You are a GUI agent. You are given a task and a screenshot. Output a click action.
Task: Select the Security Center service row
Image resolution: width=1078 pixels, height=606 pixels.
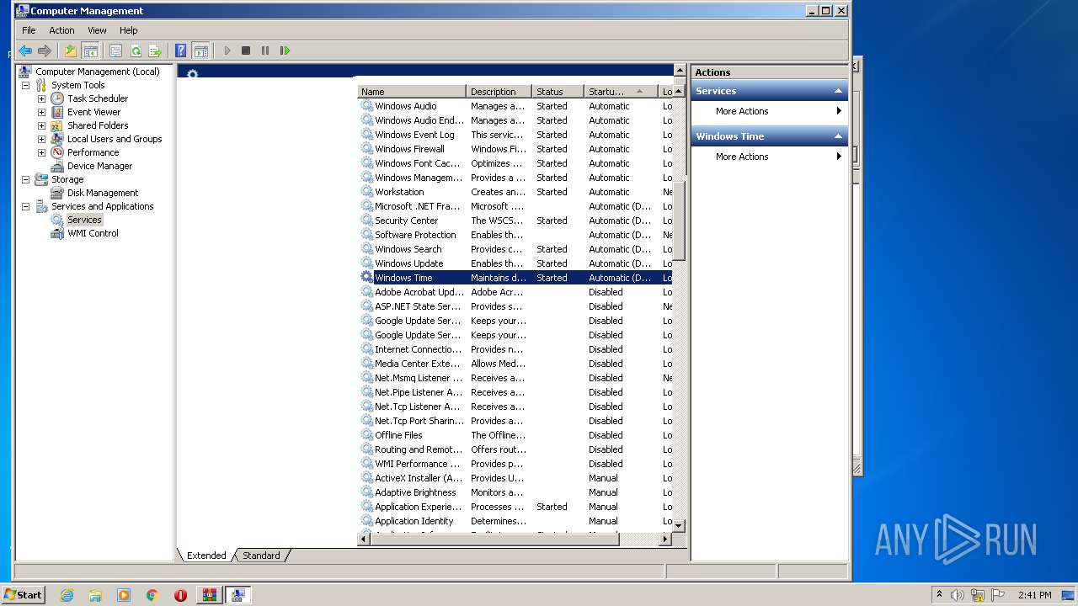pyautogui.click(x=515, y=221)
